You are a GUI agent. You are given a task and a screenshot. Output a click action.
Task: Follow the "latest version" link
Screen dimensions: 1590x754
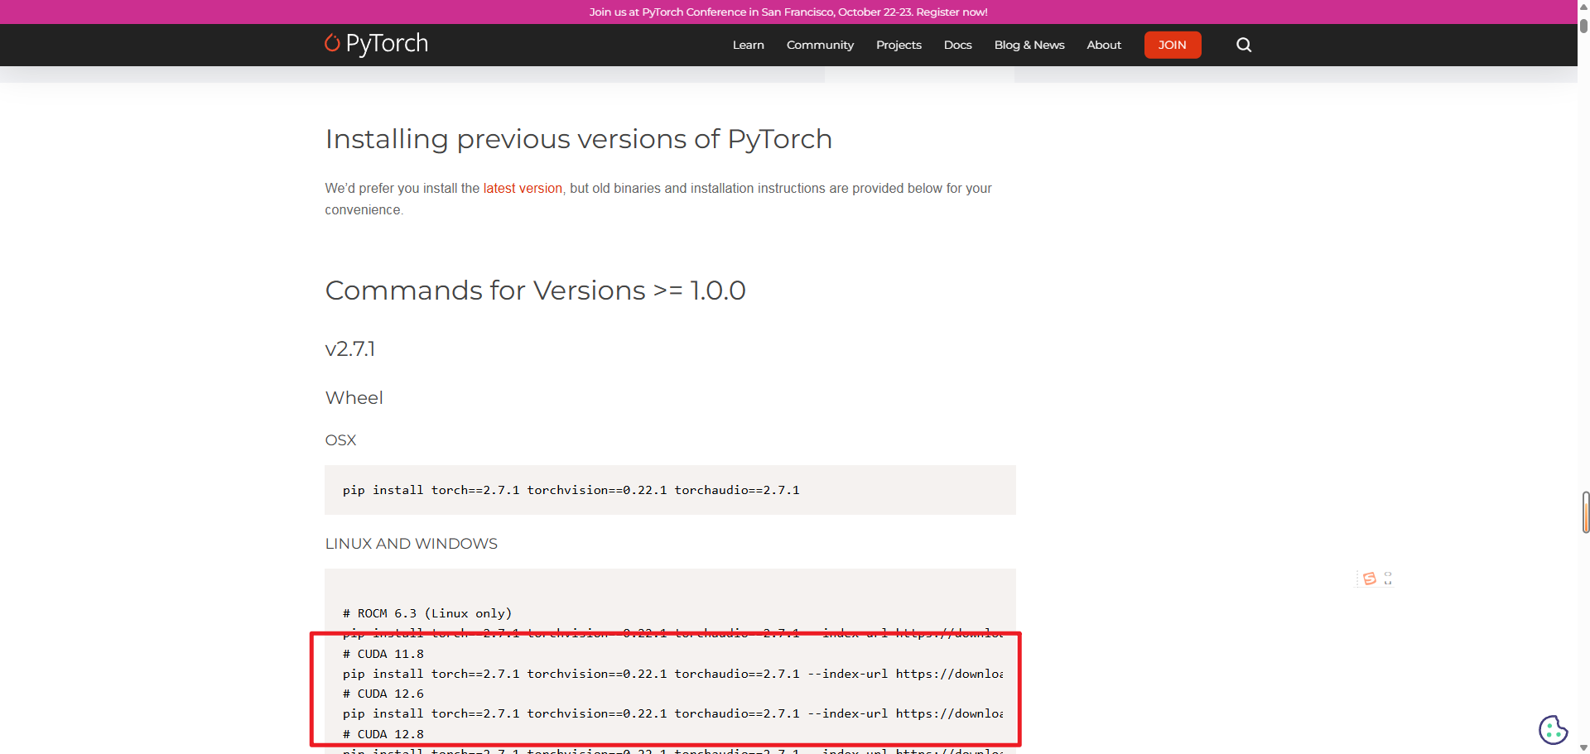point(523,189)
